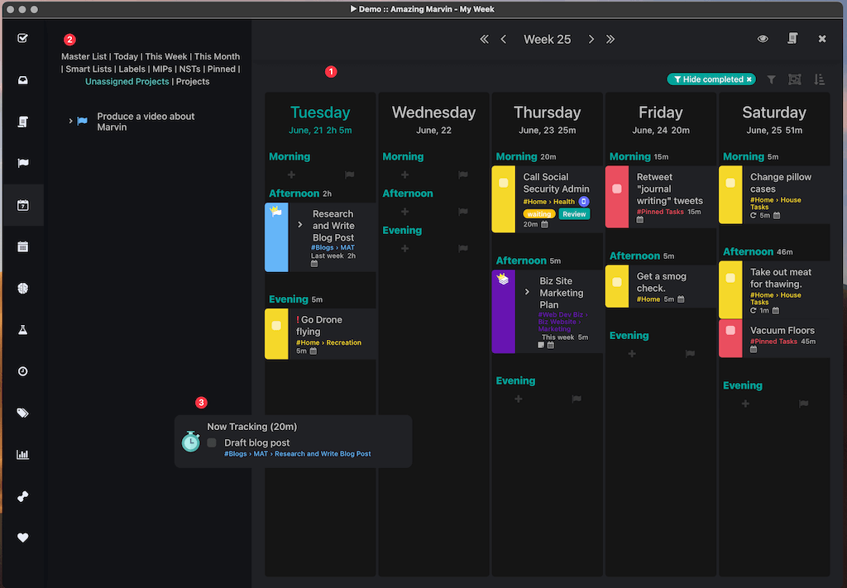Viewport: 847px width, 588px height.
Task: Check off the Draft blog post task
Action: pyautogui.click(x=212, y=443)
